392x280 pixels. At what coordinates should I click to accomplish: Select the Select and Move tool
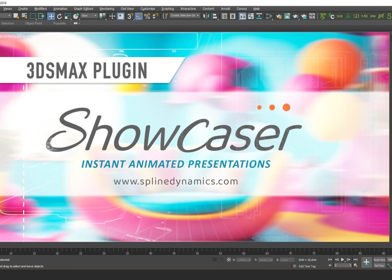[x=51, y=16]
